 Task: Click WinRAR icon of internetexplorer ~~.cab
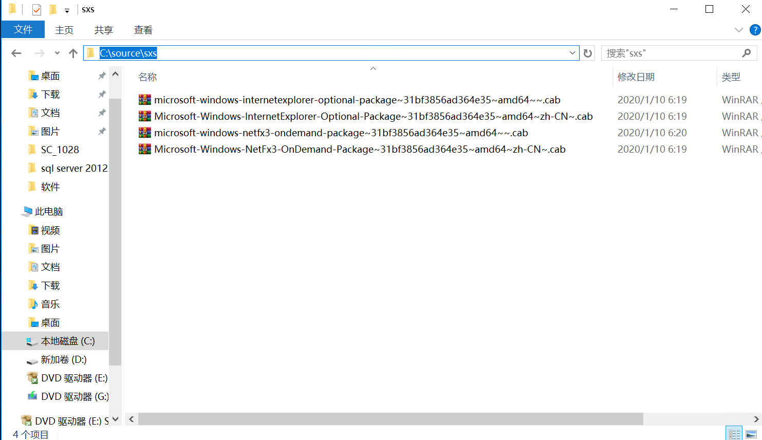tap(145, 100)
